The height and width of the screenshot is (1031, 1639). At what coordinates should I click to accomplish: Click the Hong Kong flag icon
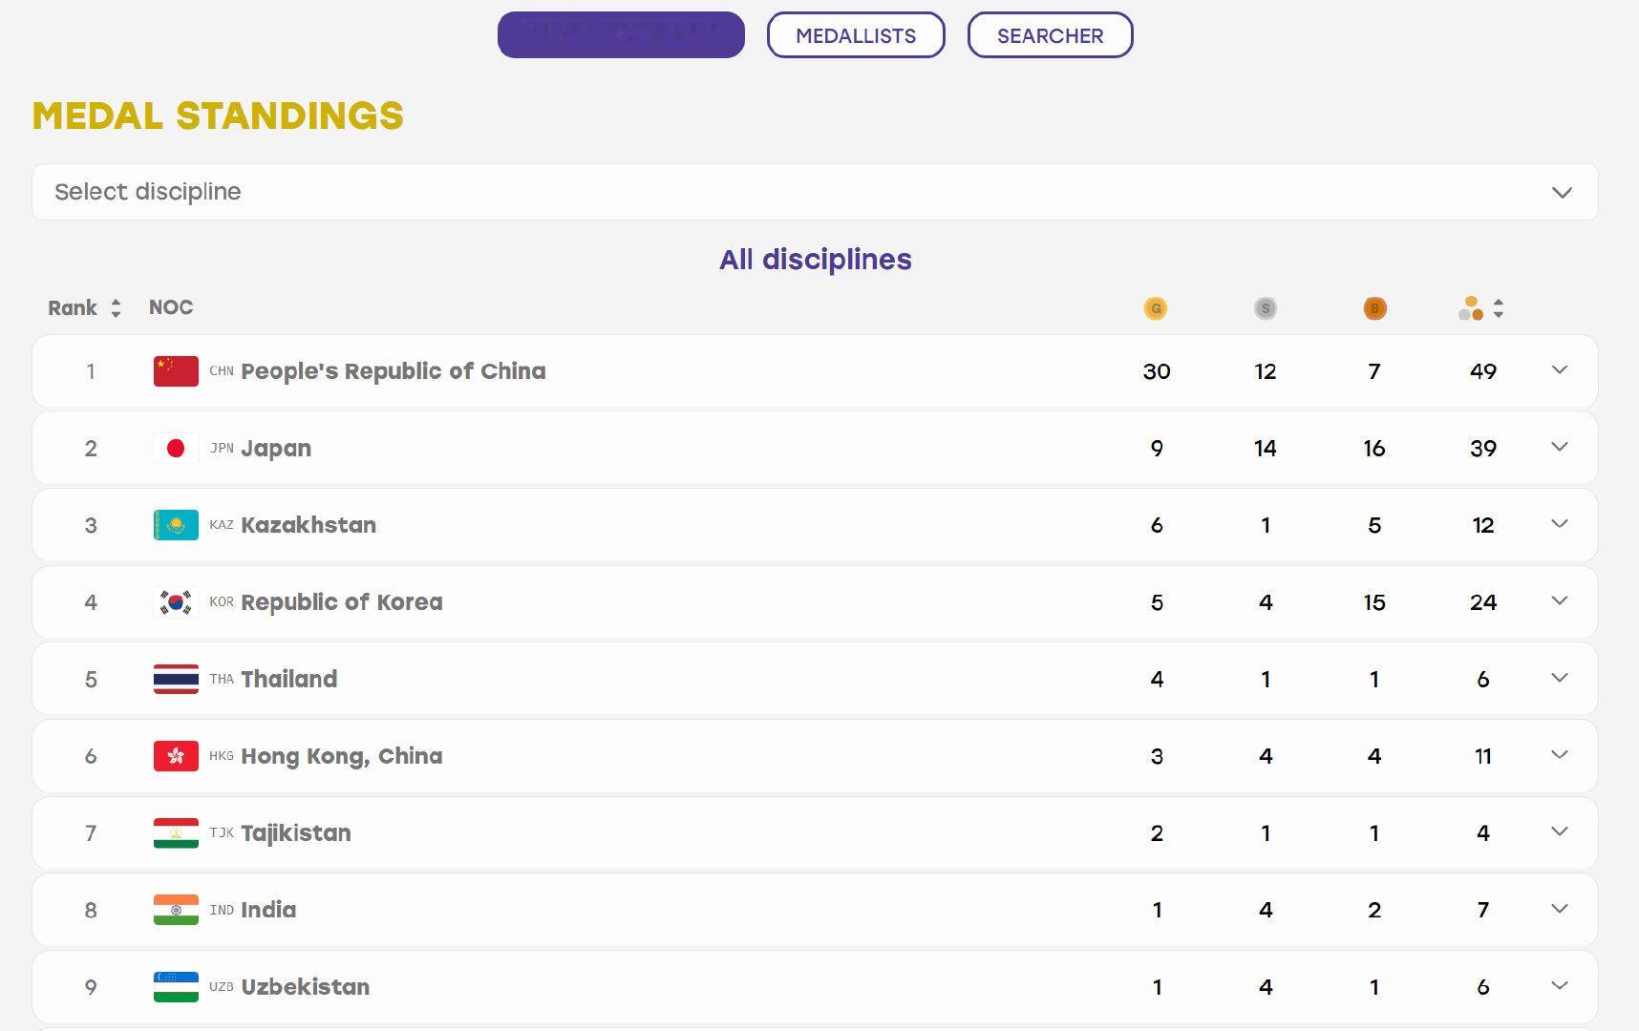[x=176, y=756]
